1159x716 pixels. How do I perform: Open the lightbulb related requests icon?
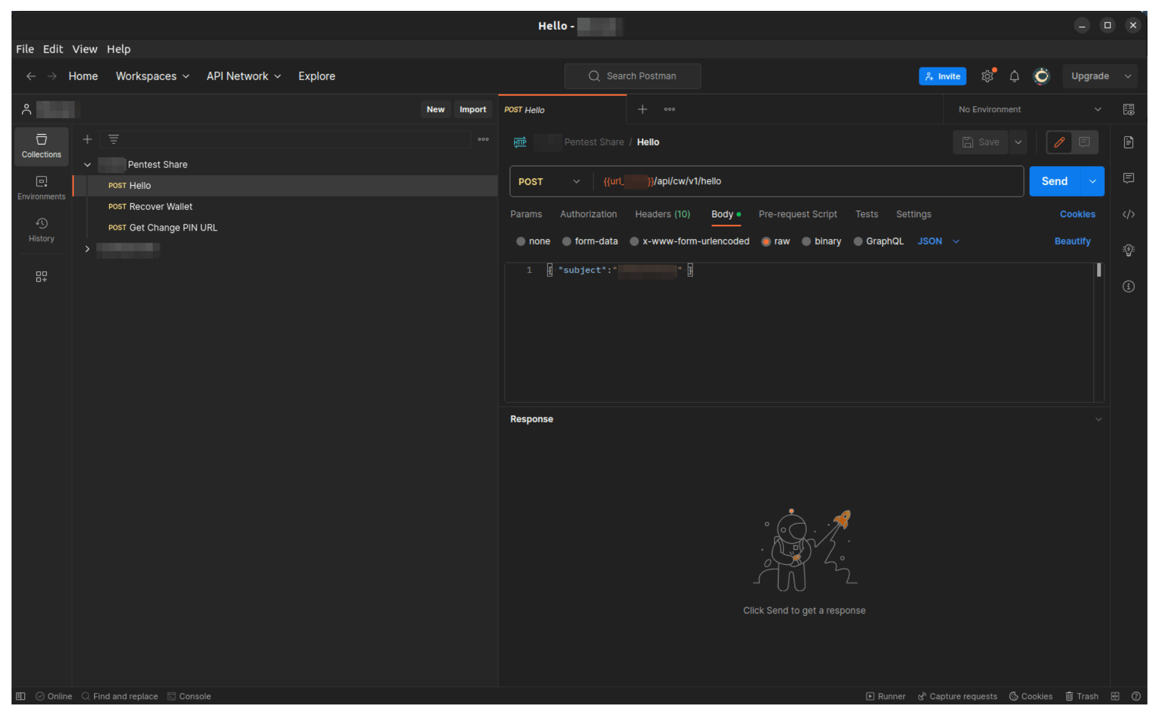[1129, 250]
